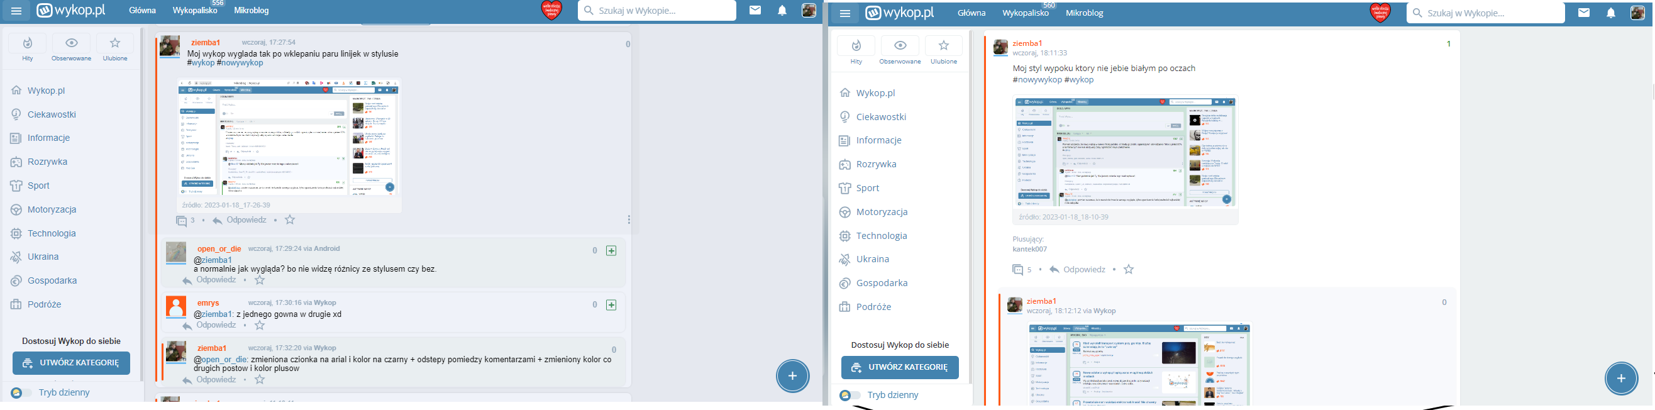Toggle Tryb dzienny switch in left window
Image resolution: width=1655 pixels, height=410 pixels.
[21, 392]
